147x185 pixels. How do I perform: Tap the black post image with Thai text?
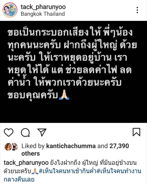tap(73, 72)
